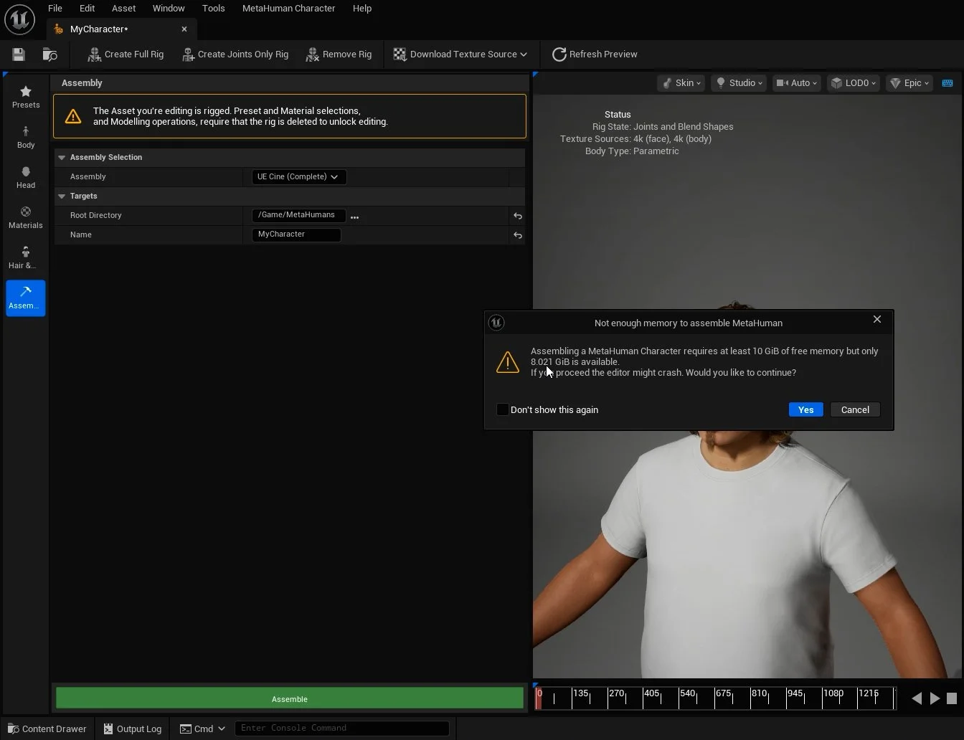This screenshot has height=740, width=964.
Task: Stop the preview animation playback
Action: pos(952,698)
